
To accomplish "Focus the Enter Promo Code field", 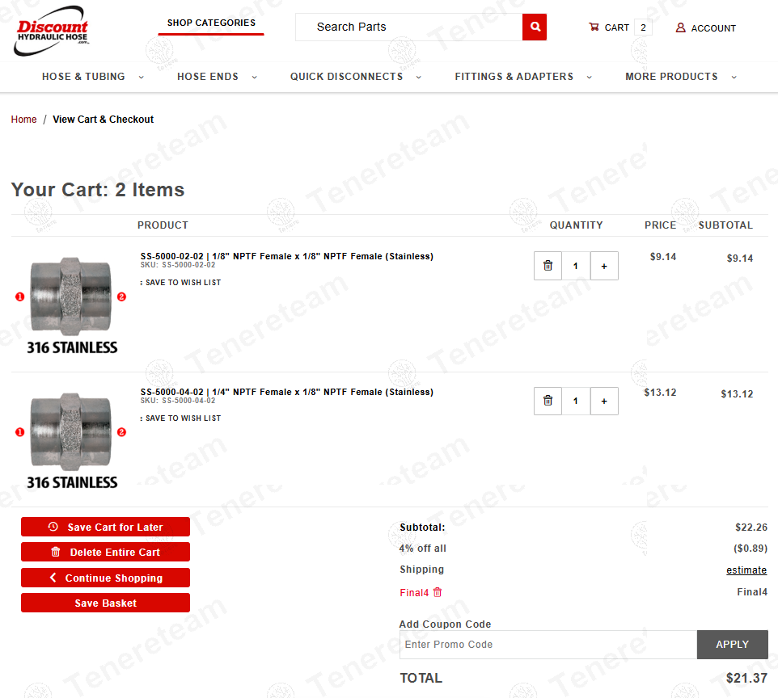I will tap(548, 645).
